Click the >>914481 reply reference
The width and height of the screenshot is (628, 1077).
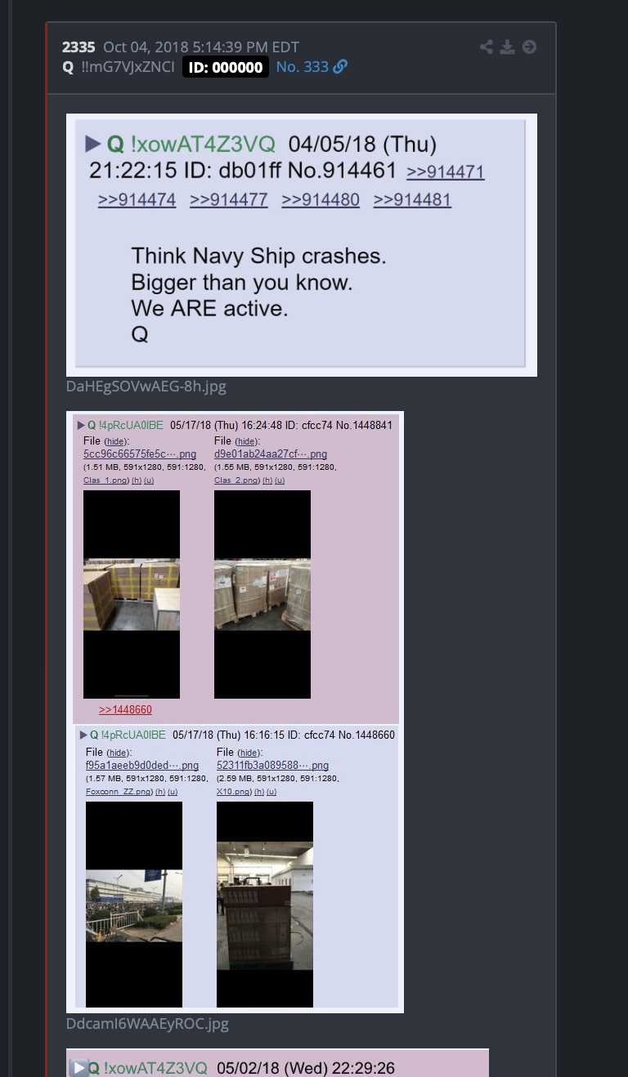412,200
